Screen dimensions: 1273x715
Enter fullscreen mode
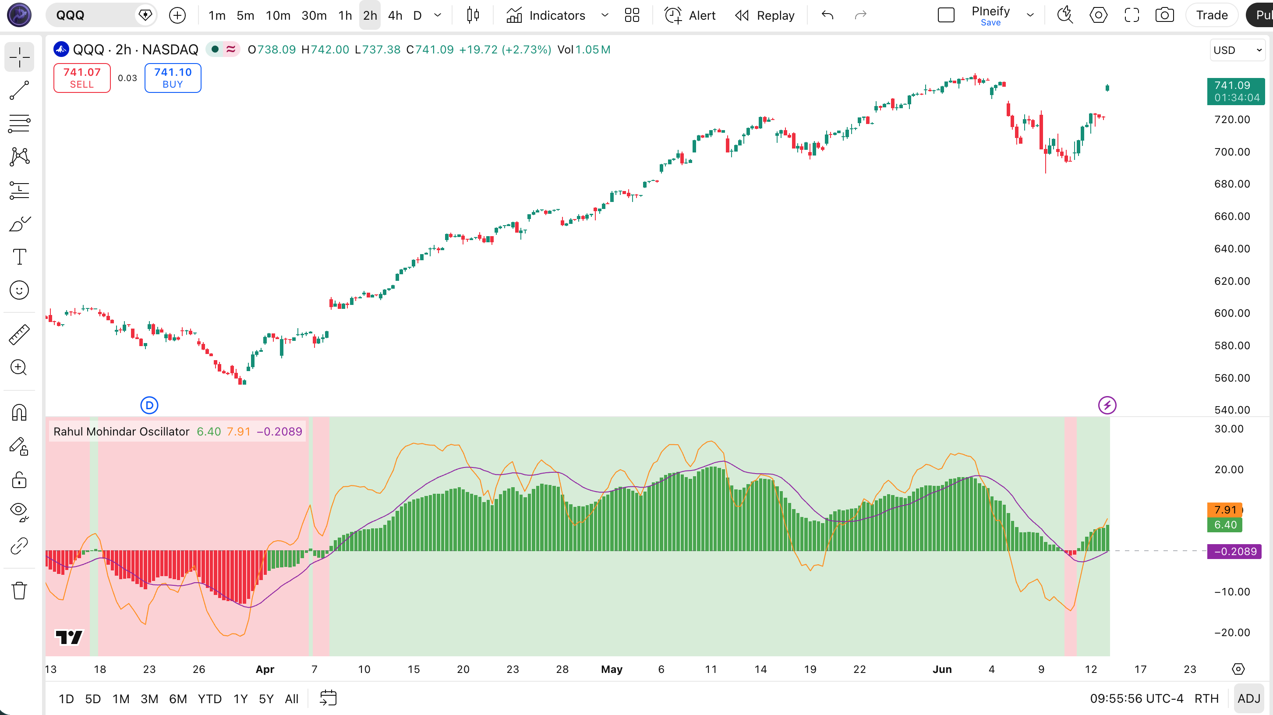[x=1132, y=15]
